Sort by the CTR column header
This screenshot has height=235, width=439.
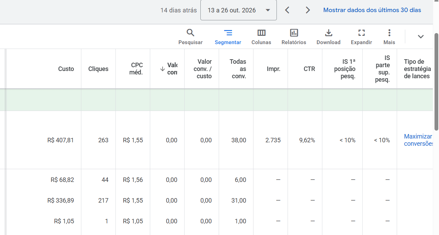pyautogui.click(x=310, y=69)
